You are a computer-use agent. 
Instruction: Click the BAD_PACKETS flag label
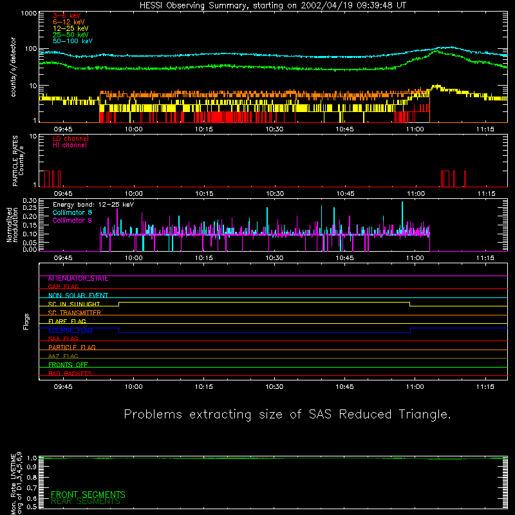(70, 373)
